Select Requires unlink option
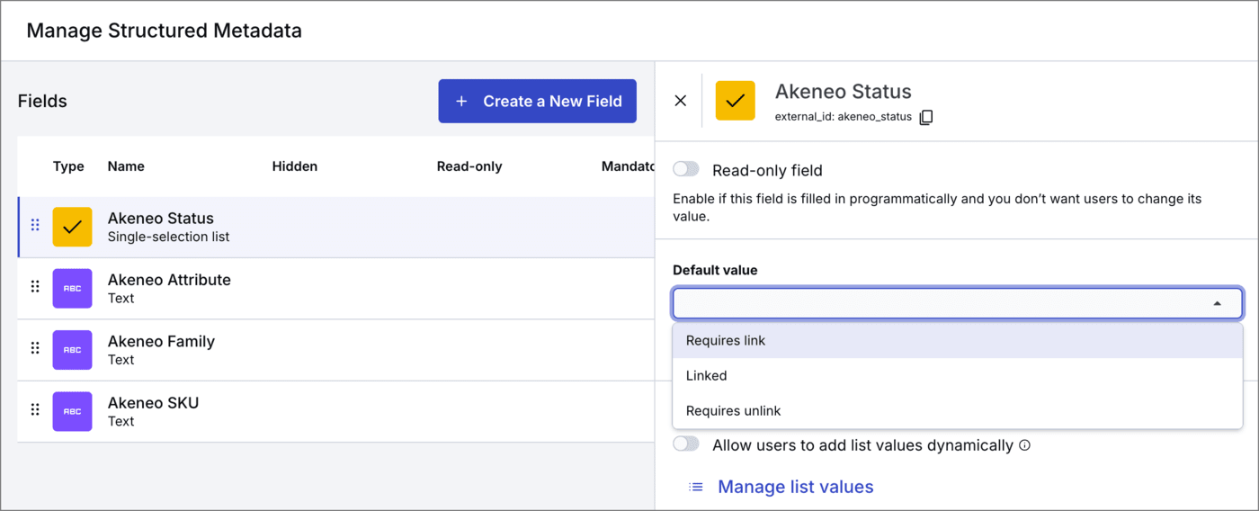The width and height of the screenshot is (1259, 511). (x=958, y=410)
